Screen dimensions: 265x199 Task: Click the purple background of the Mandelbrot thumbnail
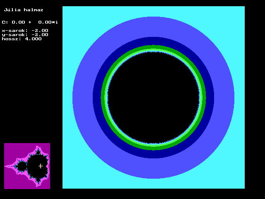click(12, 150)
